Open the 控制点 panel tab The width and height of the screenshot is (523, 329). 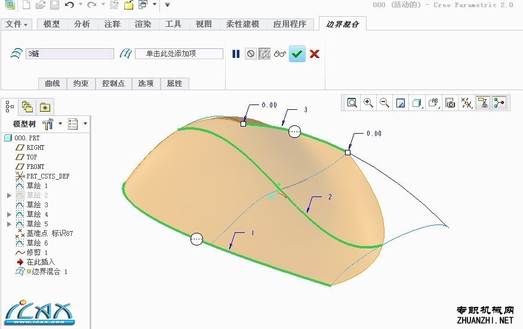(113, 84)
